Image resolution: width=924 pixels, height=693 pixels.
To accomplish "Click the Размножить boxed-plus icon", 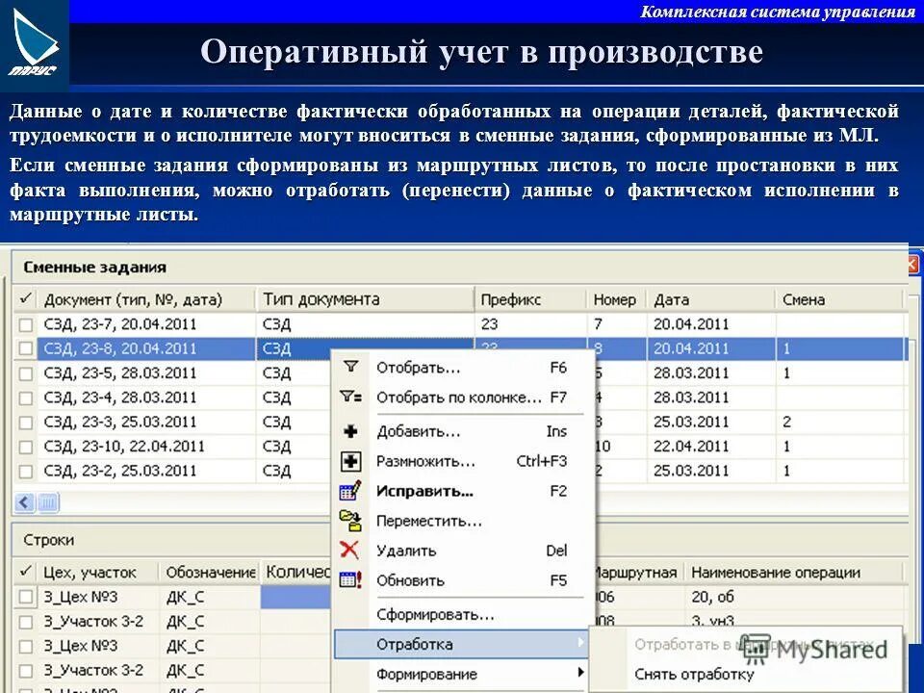I will (x=348, y=460).
